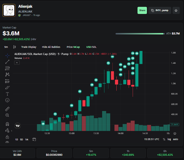Click the 6h +82,505.42% stat card
Viewport: 184px width, 160px height.
165,153
